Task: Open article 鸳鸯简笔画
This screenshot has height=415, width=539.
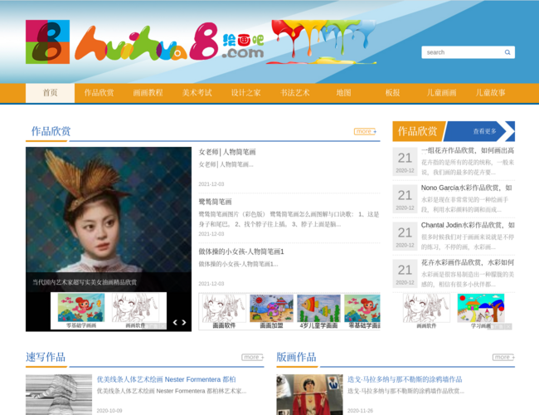Action: click(x=216, y=202)
